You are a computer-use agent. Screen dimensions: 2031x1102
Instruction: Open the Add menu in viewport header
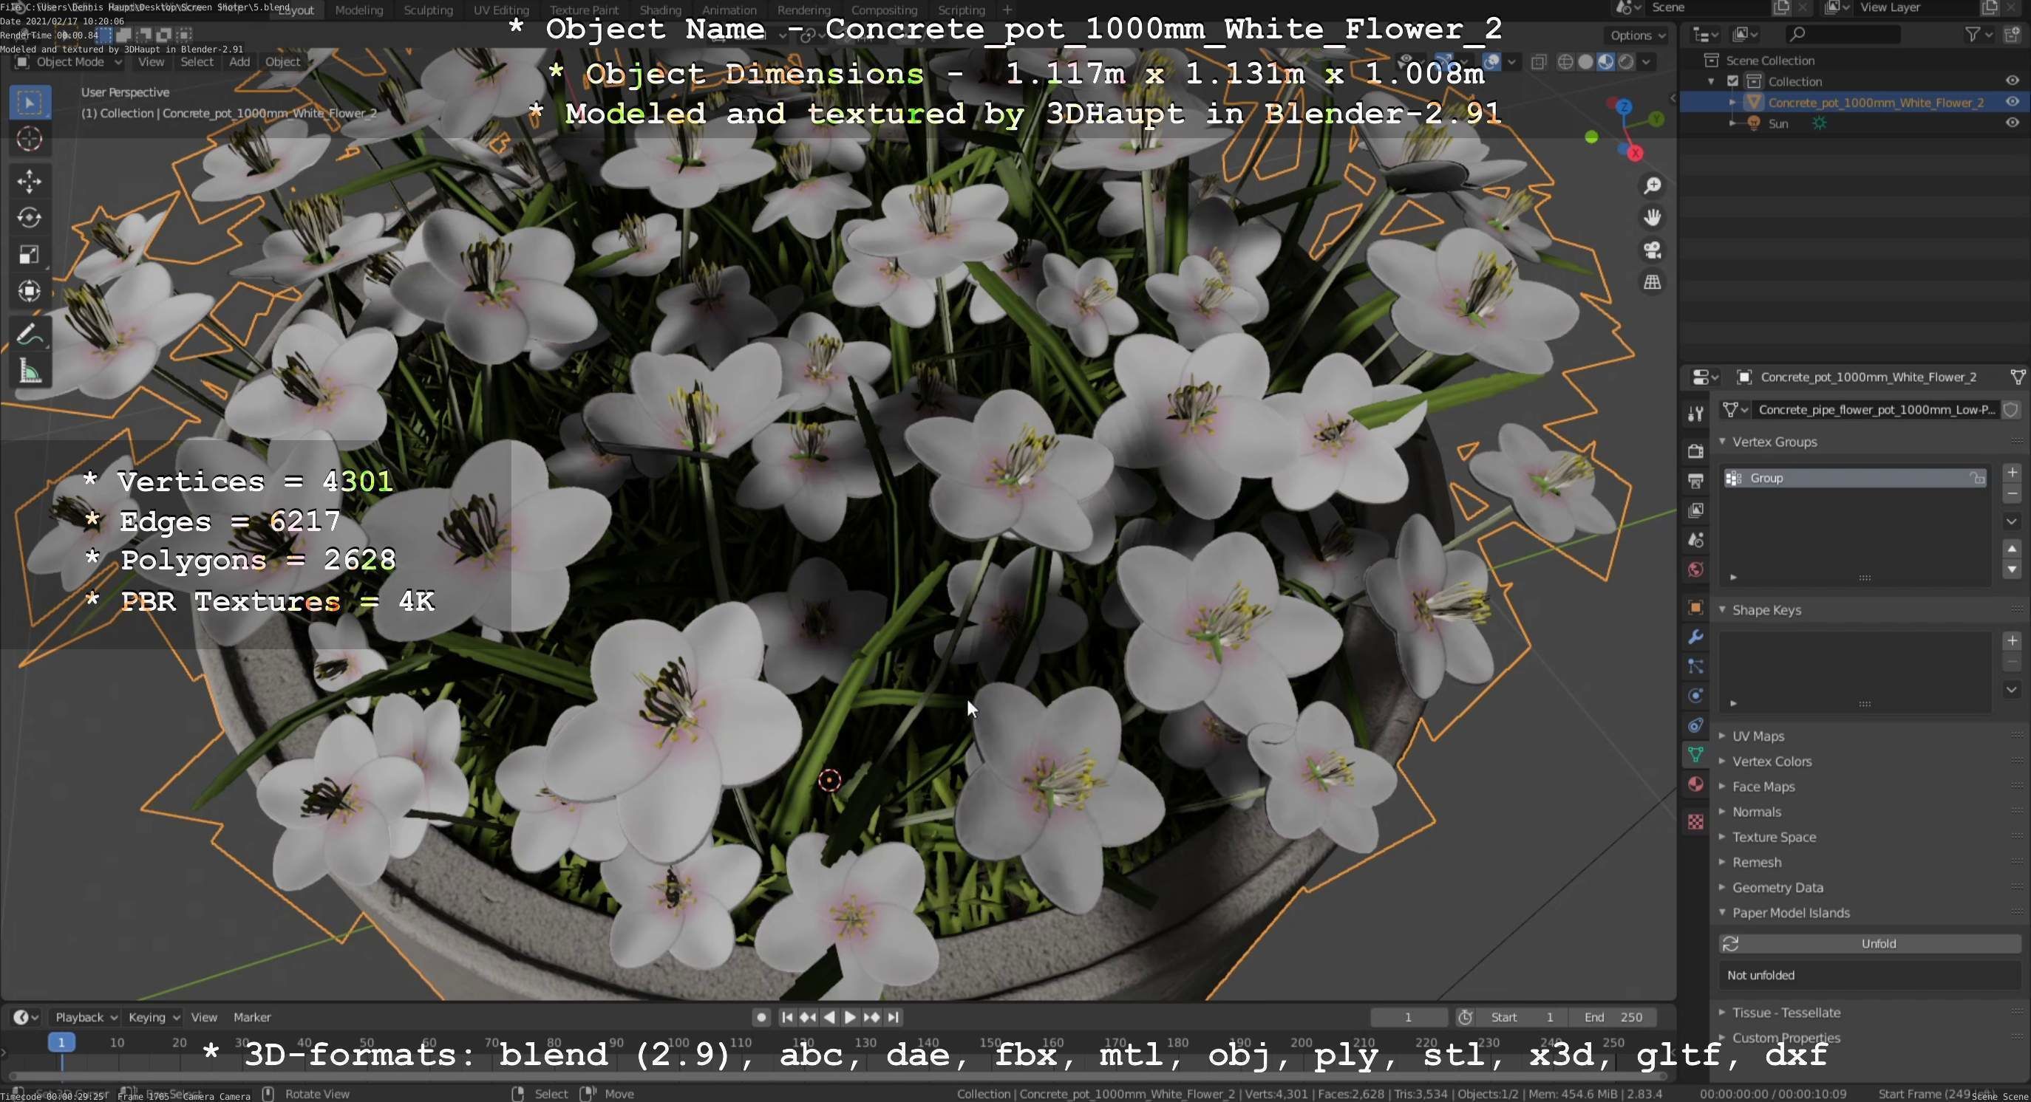(x=239, y=62)
